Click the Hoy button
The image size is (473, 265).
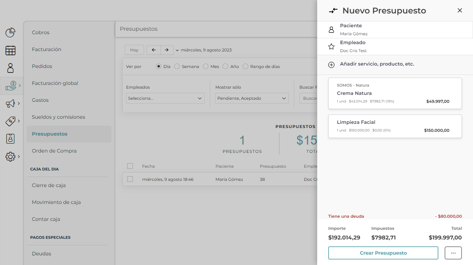pyautogui.click(x=134, y=50)
